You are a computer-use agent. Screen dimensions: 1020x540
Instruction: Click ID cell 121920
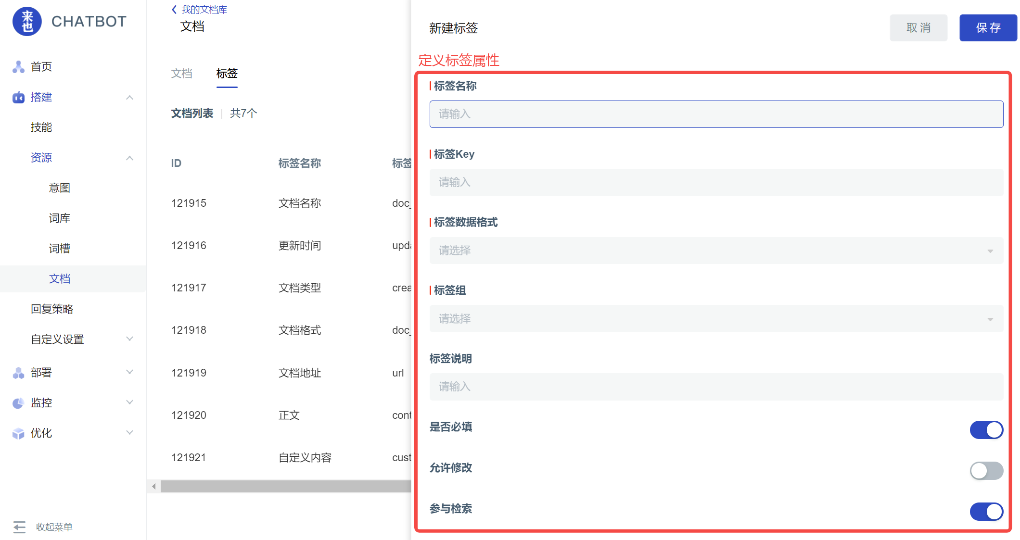189,415
